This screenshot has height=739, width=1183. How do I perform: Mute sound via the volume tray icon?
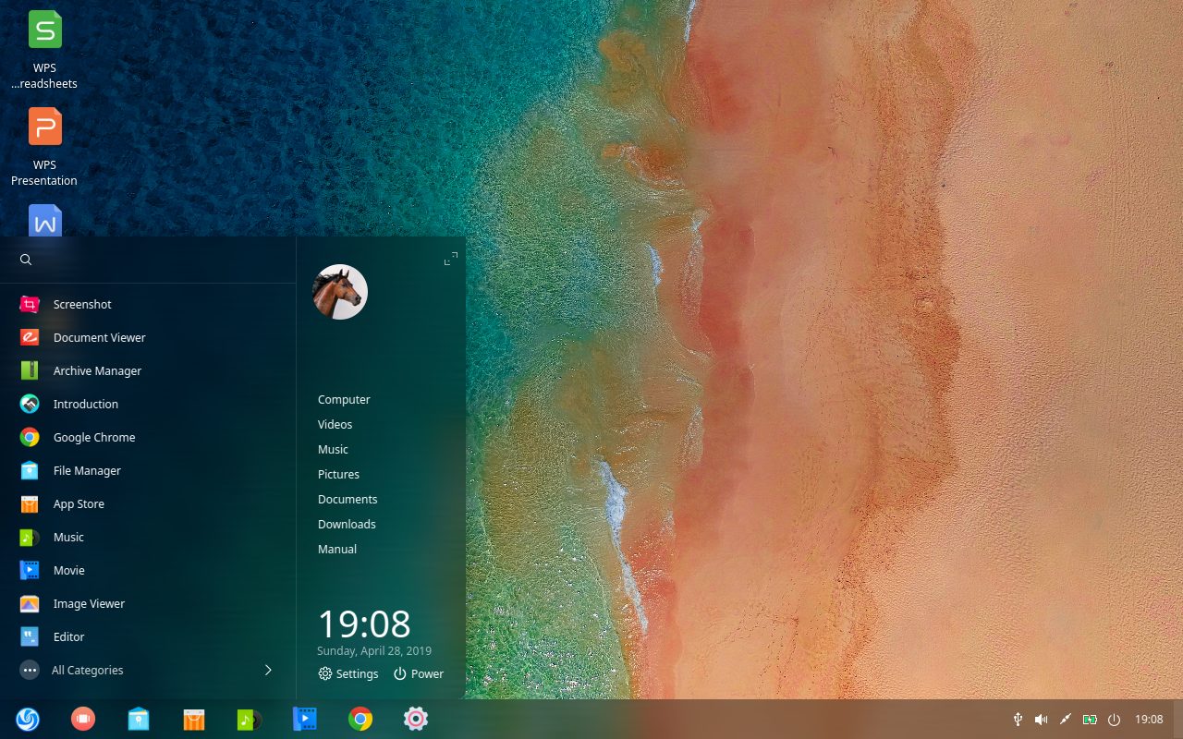tap(1041, 719)
